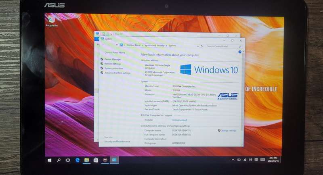
Task: Click the computer icon in the address bar
Action: pyautogui.click(x=122, y=45)
